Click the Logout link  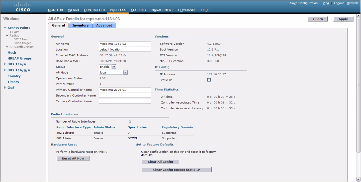[339, 3]
